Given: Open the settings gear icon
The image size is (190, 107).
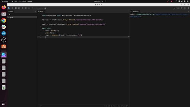Looking at the screenshot, I should (188, 8).
